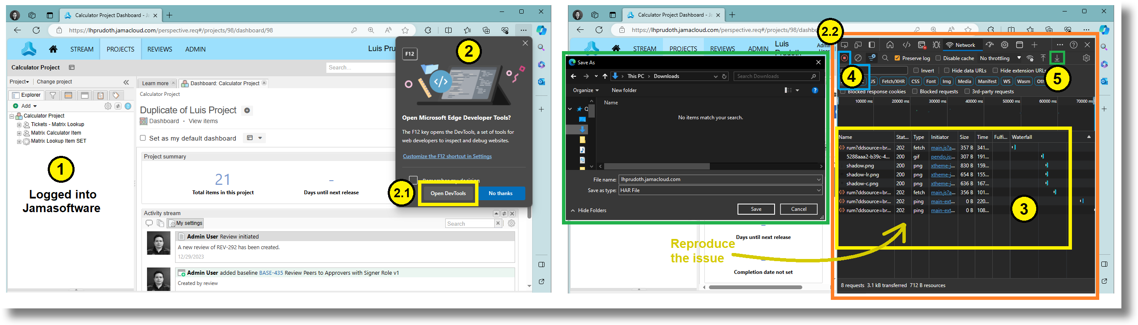This screenshot has width=1138, height=325.
Task: Open DevTools Welcome home icon
Action: coord(890,45)
